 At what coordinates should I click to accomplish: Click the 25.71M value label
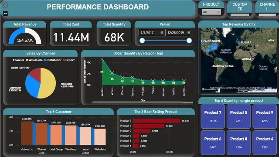185,121
